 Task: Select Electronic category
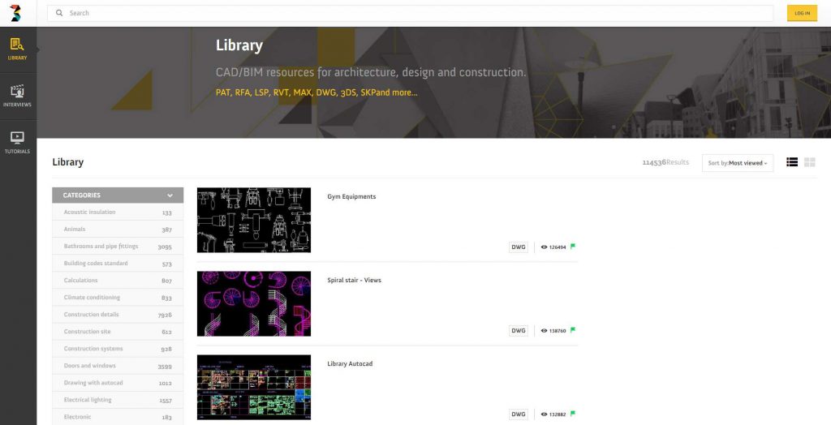118,417
